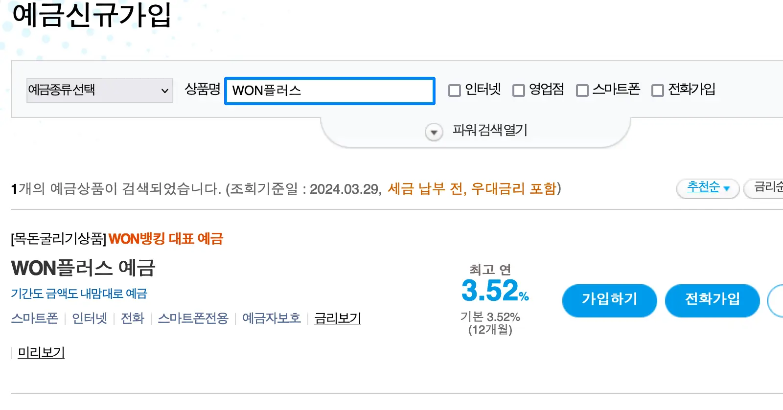Click the 전화 channel link
The image size is (783, 410).
point(132,318)
